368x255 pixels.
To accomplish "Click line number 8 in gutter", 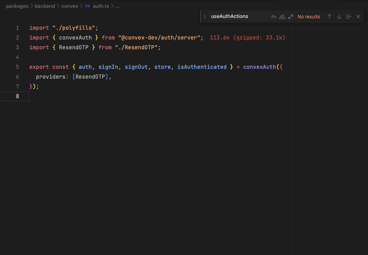I will pos(17,96).
